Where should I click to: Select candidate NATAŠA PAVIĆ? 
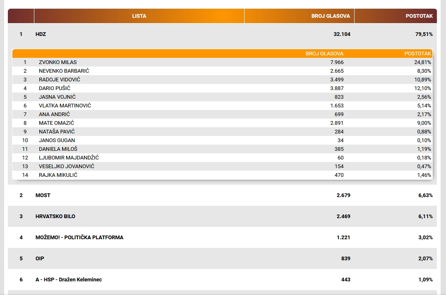pyautogui.click(x=222, y=131)
